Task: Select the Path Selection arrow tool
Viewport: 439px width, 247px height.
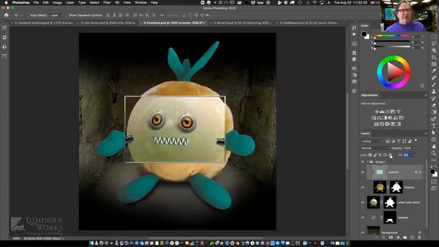Action: tap(434, 132)
